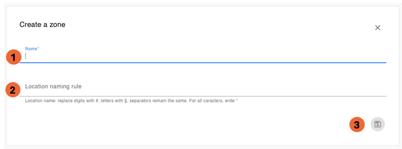Click the orange number 1 marker

click(x=14, y=57)
